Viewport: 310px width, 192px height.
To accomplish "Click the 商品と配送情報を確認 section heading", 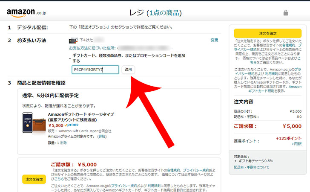I will point(41,83).
